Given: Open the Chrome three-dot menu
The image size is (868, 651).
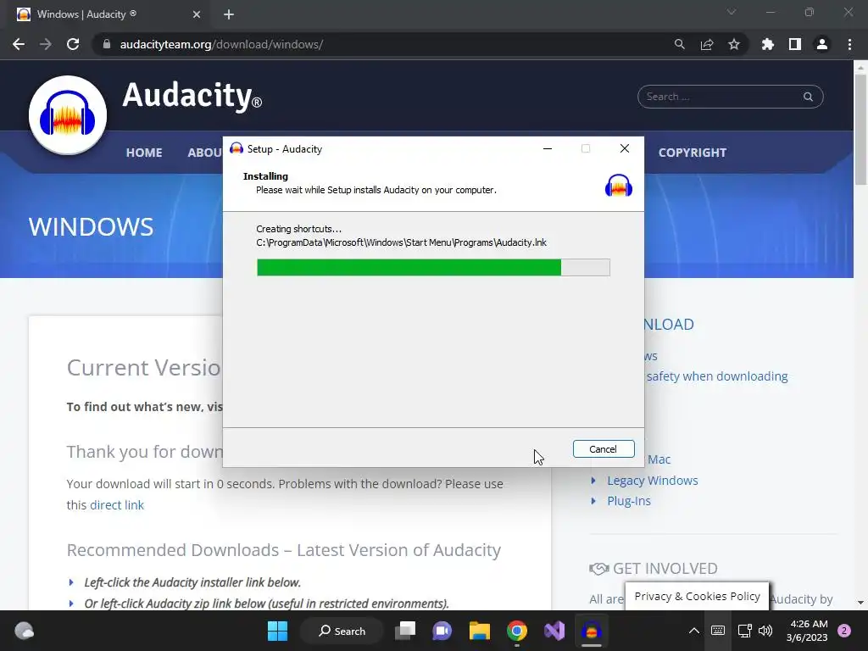Looking at the screenshot, I should (849, 44).
